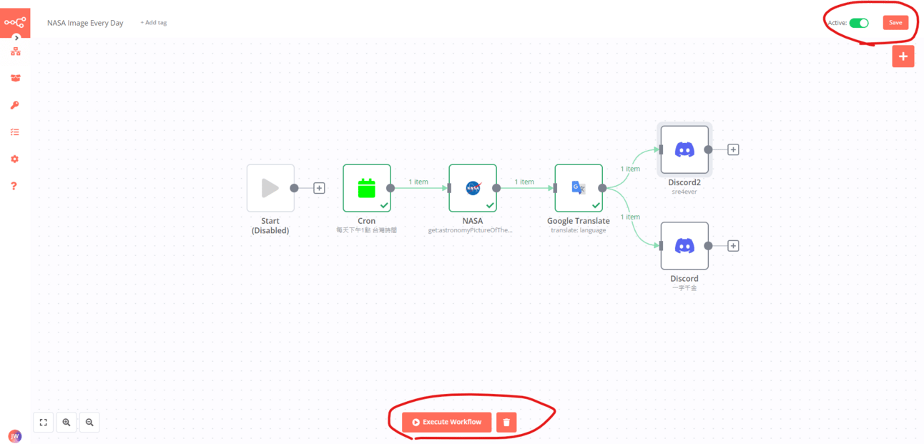Delete using the trash button
This screenshot has width=924, height=444.
coord(506,422)
